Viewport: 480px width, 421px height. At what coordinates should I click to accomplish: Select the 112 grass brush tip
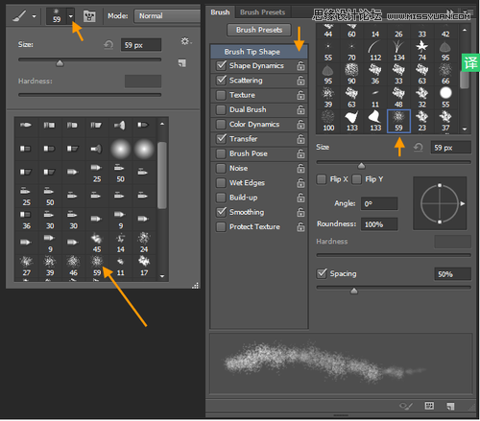[x=375, y=51]
